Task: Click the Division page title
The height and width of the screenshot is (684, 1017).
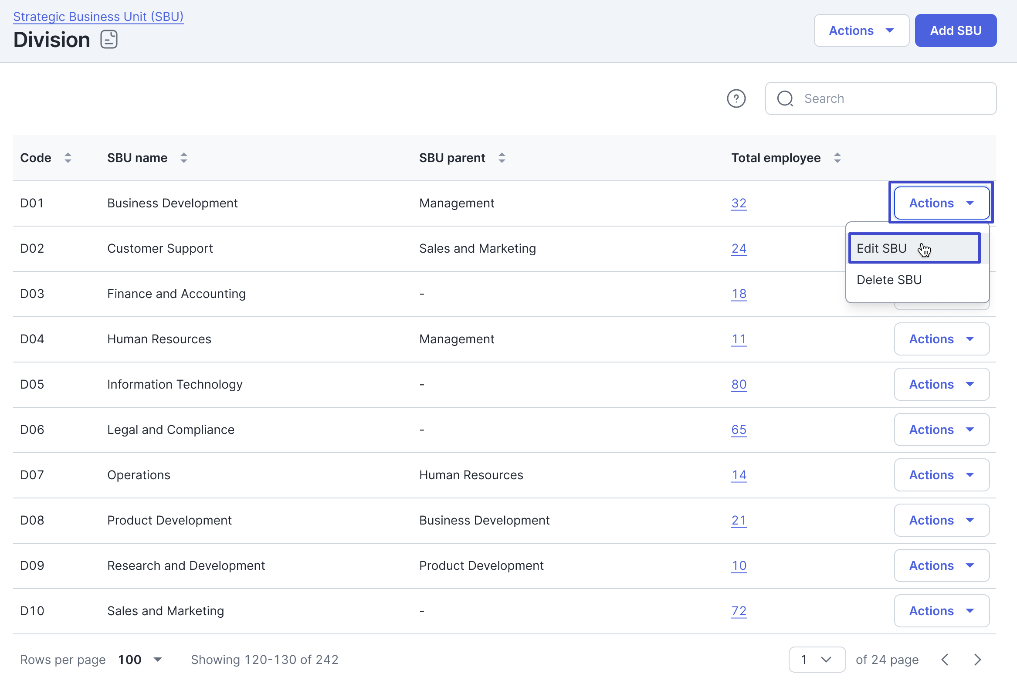Action: point(51,40)
